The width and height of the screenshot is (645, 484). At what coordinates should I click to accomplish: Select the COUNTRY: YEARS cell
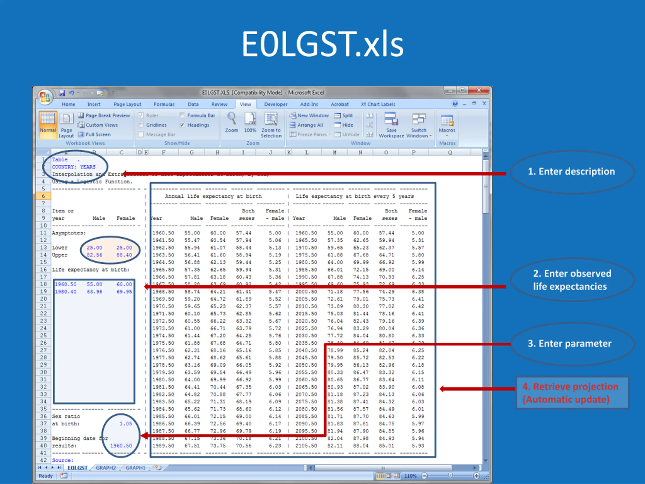(x=74, y=167)
